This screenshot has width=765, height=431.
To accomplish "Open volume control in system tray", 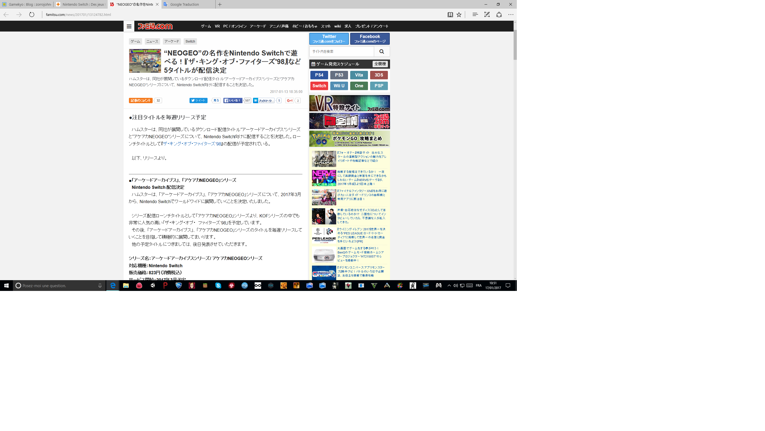I will coord(455,286).
